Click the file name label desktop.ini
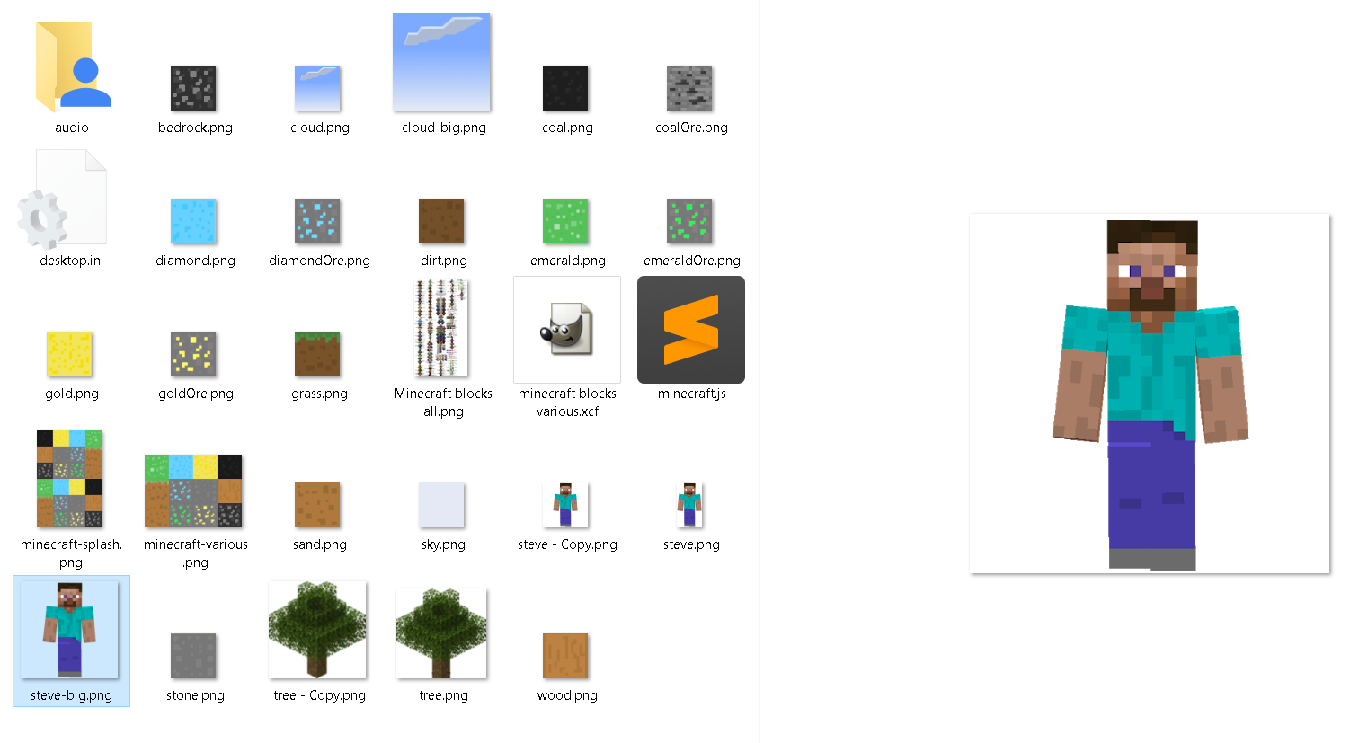This screenshot has height=743, width=1359. point(71,261)
